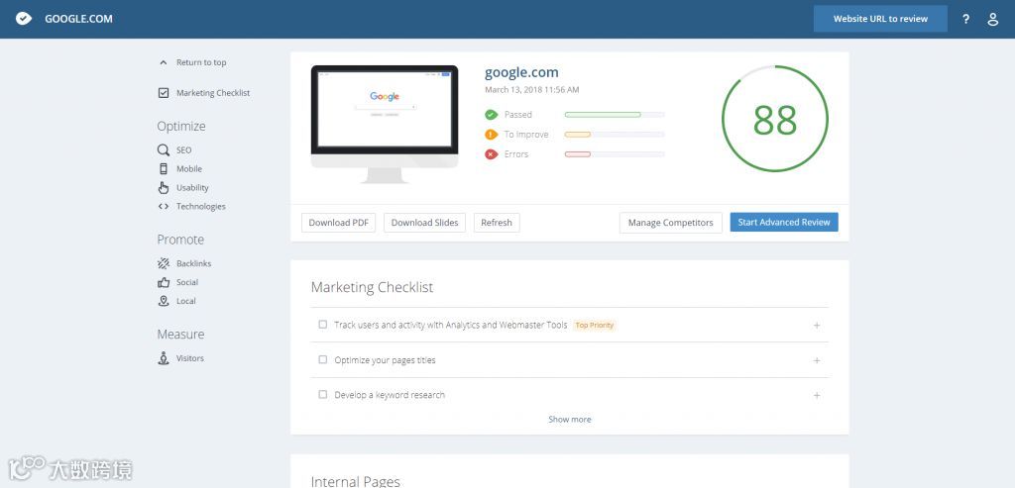Click the Start Advanced Review button
Viewport: 1015px width, 488px height.
point(784,222)
